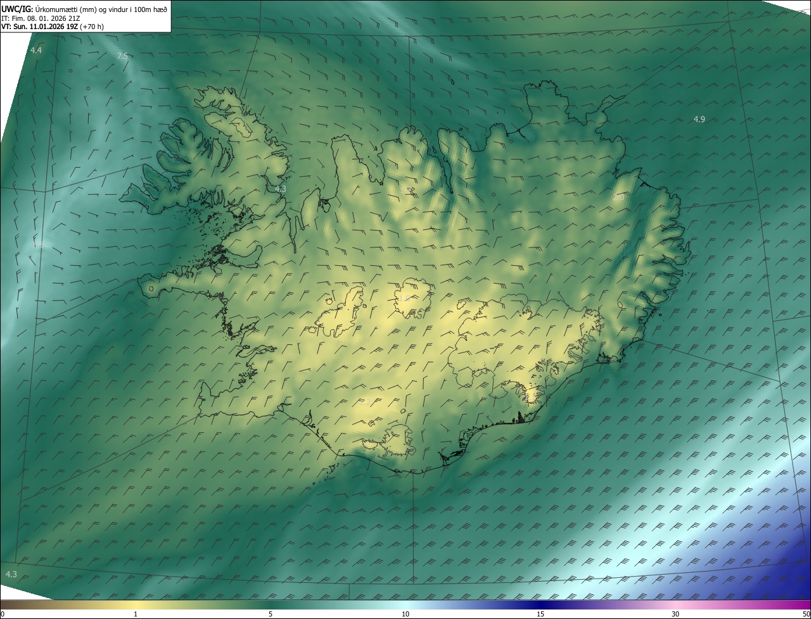Click the colorbar tick label 5
The width and height of the screenshot is (811, 619).
pyautogui.click(x=271, y=614)
